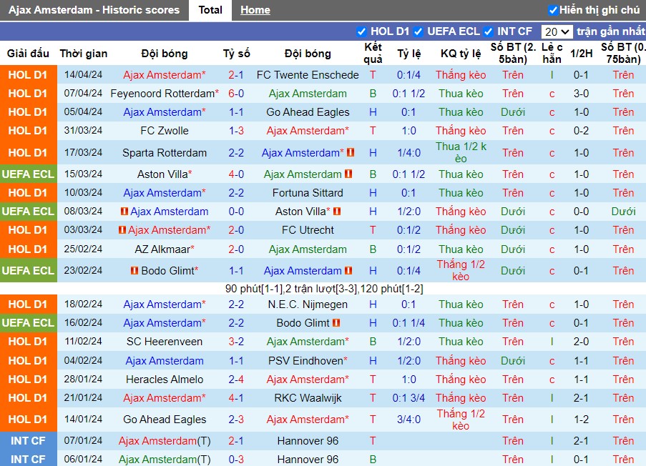646x466 pixels.
Task: Click the 1-3 score against FC Zwolle
Action: (x=236, y=131)
